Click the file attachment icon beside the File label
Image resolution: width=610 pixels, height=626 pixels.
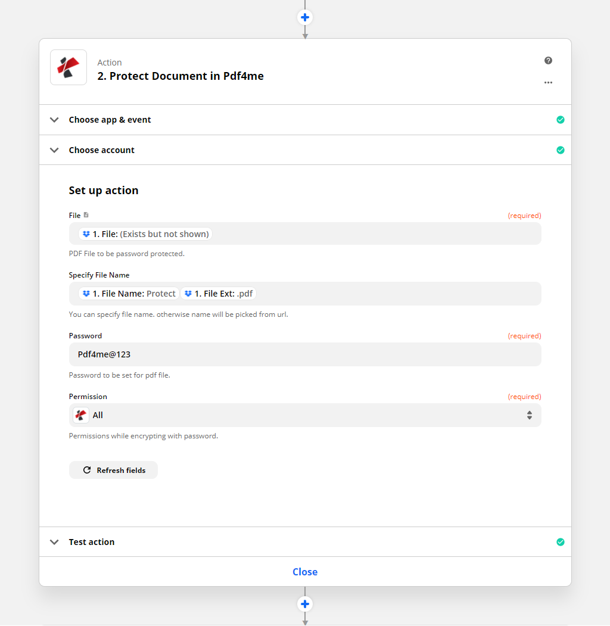85,214
